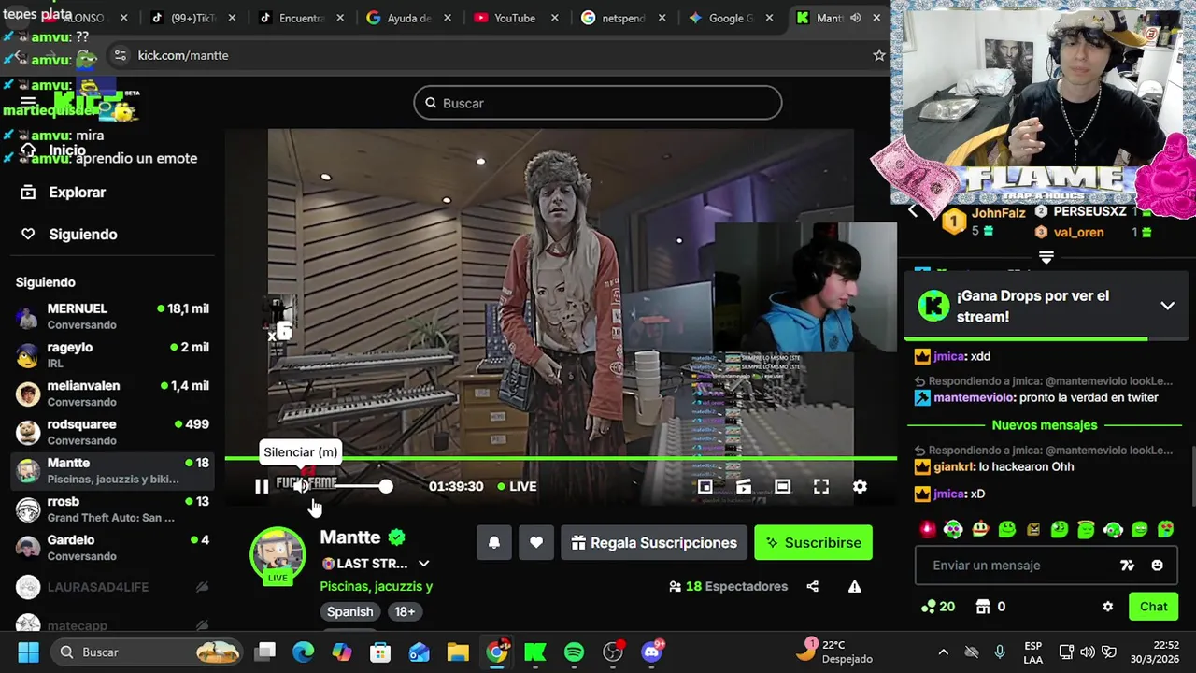Toggle theater mode icon in player
The image size is (1196, 673).
(x=782, y=486)
